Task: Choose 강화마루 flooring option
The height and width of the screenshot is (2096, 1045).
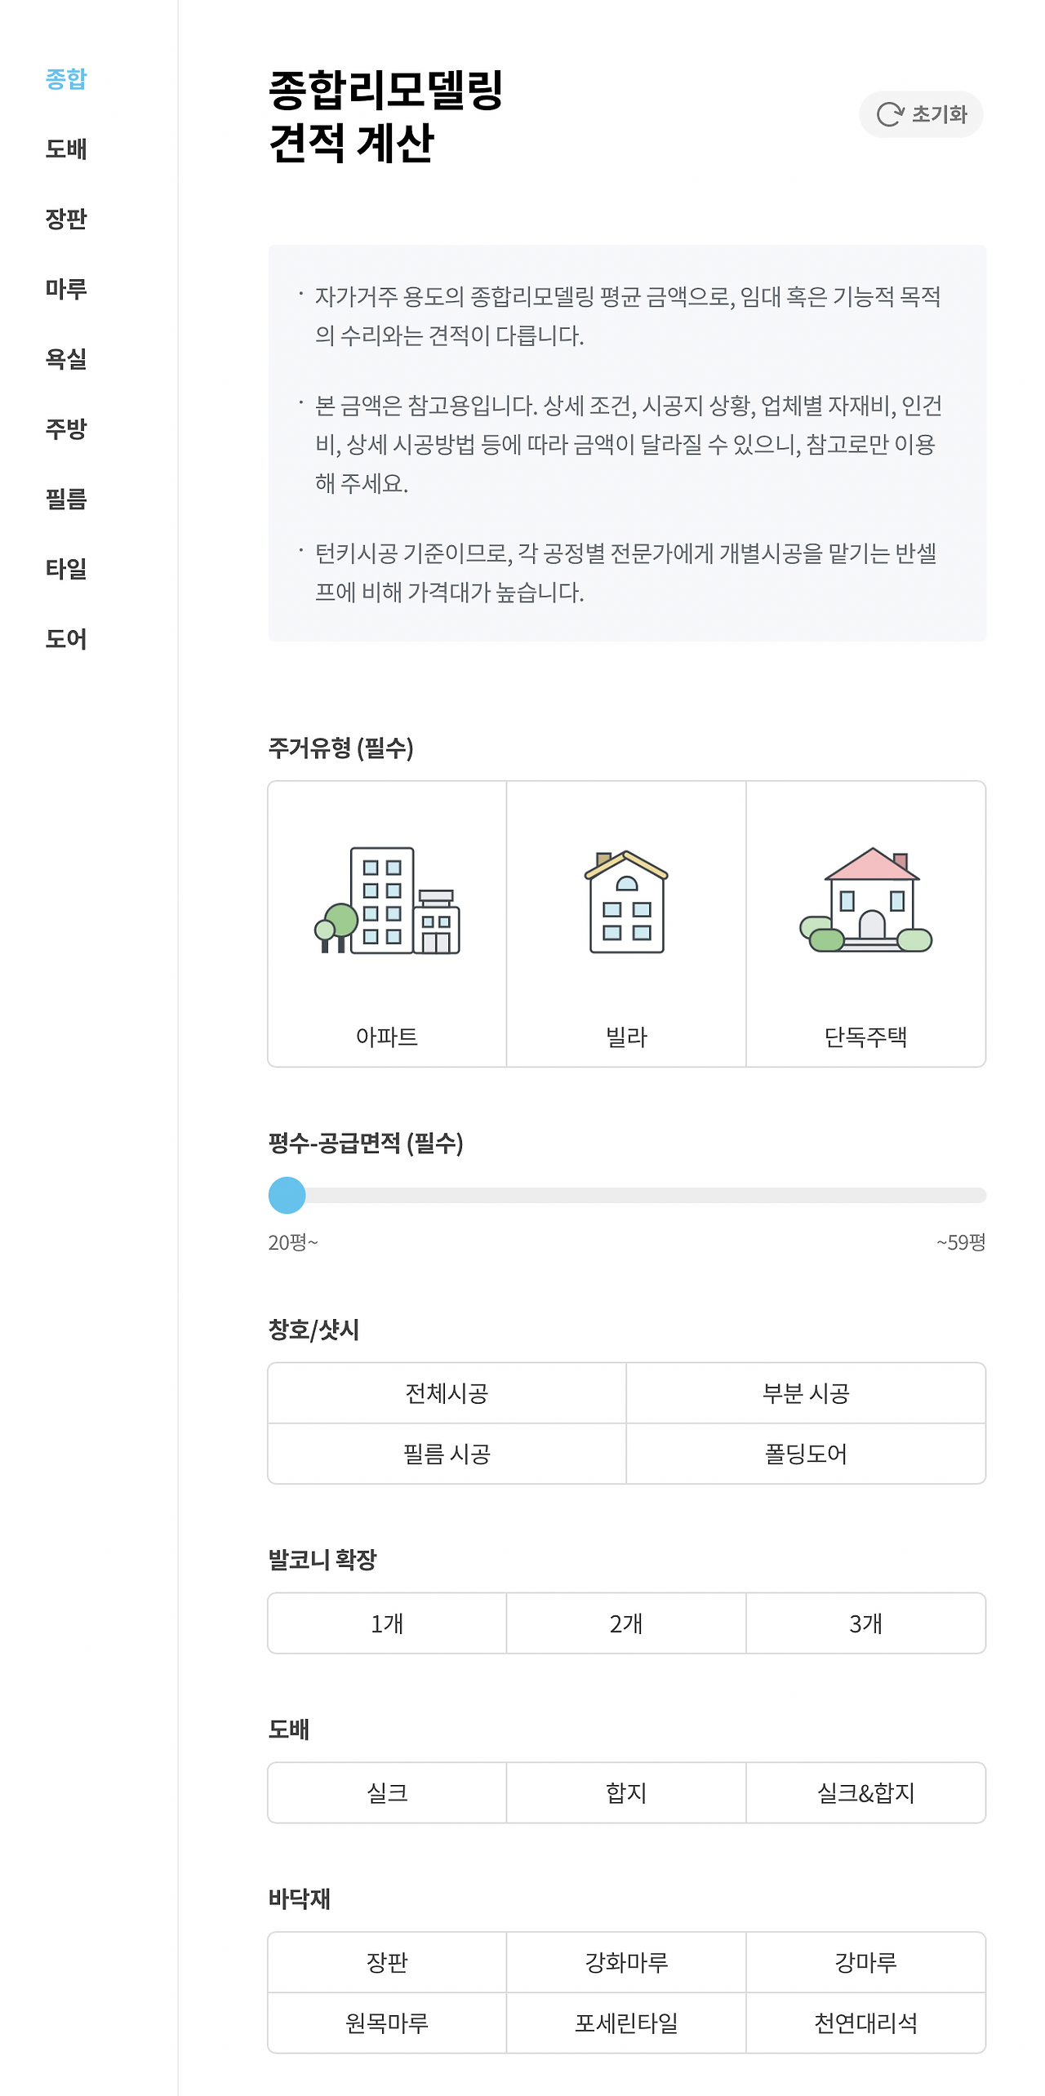Action: (x=626, y=1962)
